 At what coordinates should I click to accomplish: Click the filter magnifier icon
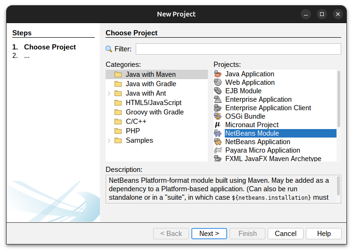109,49
